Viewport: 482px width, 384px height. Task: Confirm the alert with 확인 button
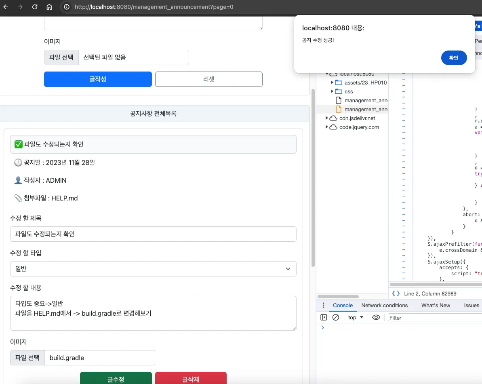454,58
